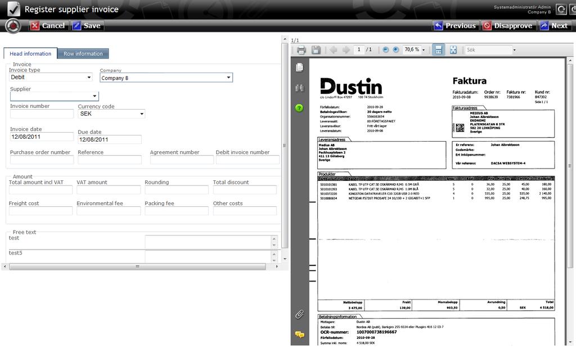576x354 pixels.
Task: Switch to Head information tab
Action: (30, 53)
